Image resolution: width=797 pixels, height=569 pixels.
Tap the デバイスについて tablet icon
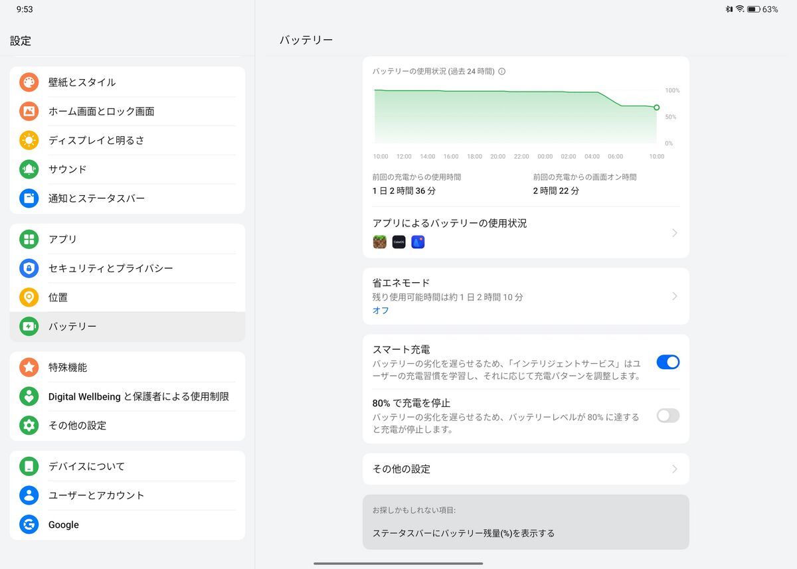(x=29, y=466)
